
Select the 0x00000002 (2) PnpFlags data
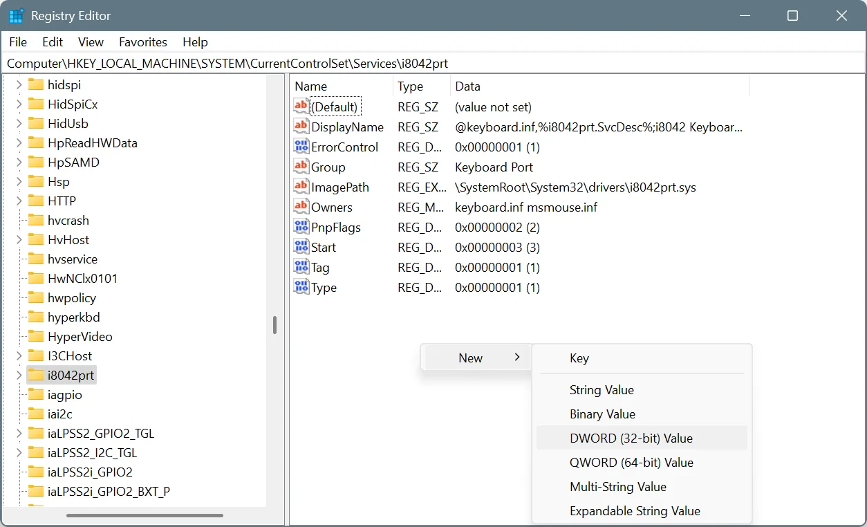point(497,227)
